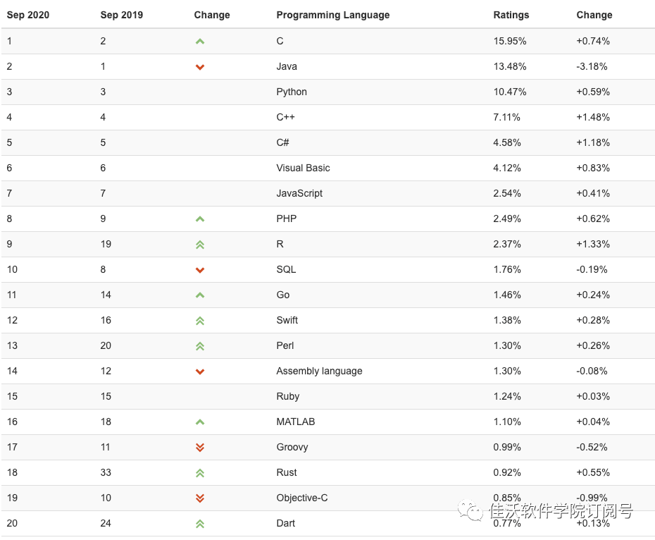Click the double red arrow beside Groovy
Screen dimensions: 655x540
point(200,448)
